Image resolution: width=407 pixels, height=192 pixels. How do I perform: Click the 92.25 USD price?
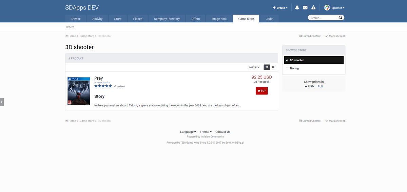click(261, 77)
